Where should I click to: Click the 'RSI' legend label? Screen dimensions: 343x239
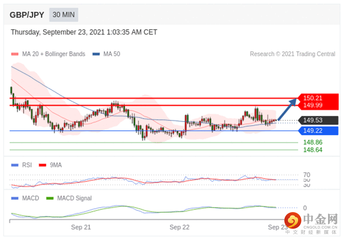[x=27, y=165]
